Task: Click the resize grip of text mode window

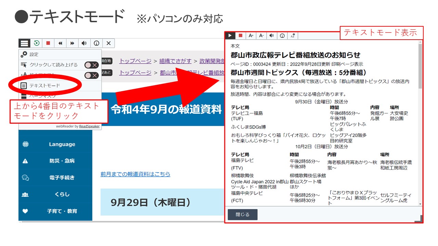Action: point(418,219)
